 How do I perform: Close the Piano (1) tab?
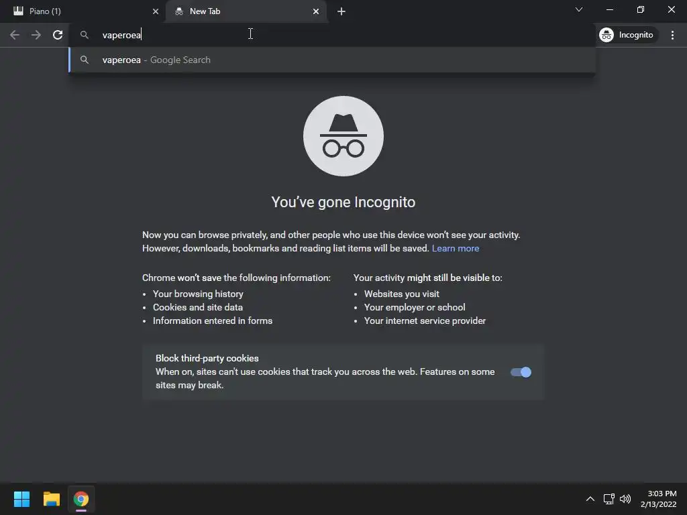coord(156,11)
